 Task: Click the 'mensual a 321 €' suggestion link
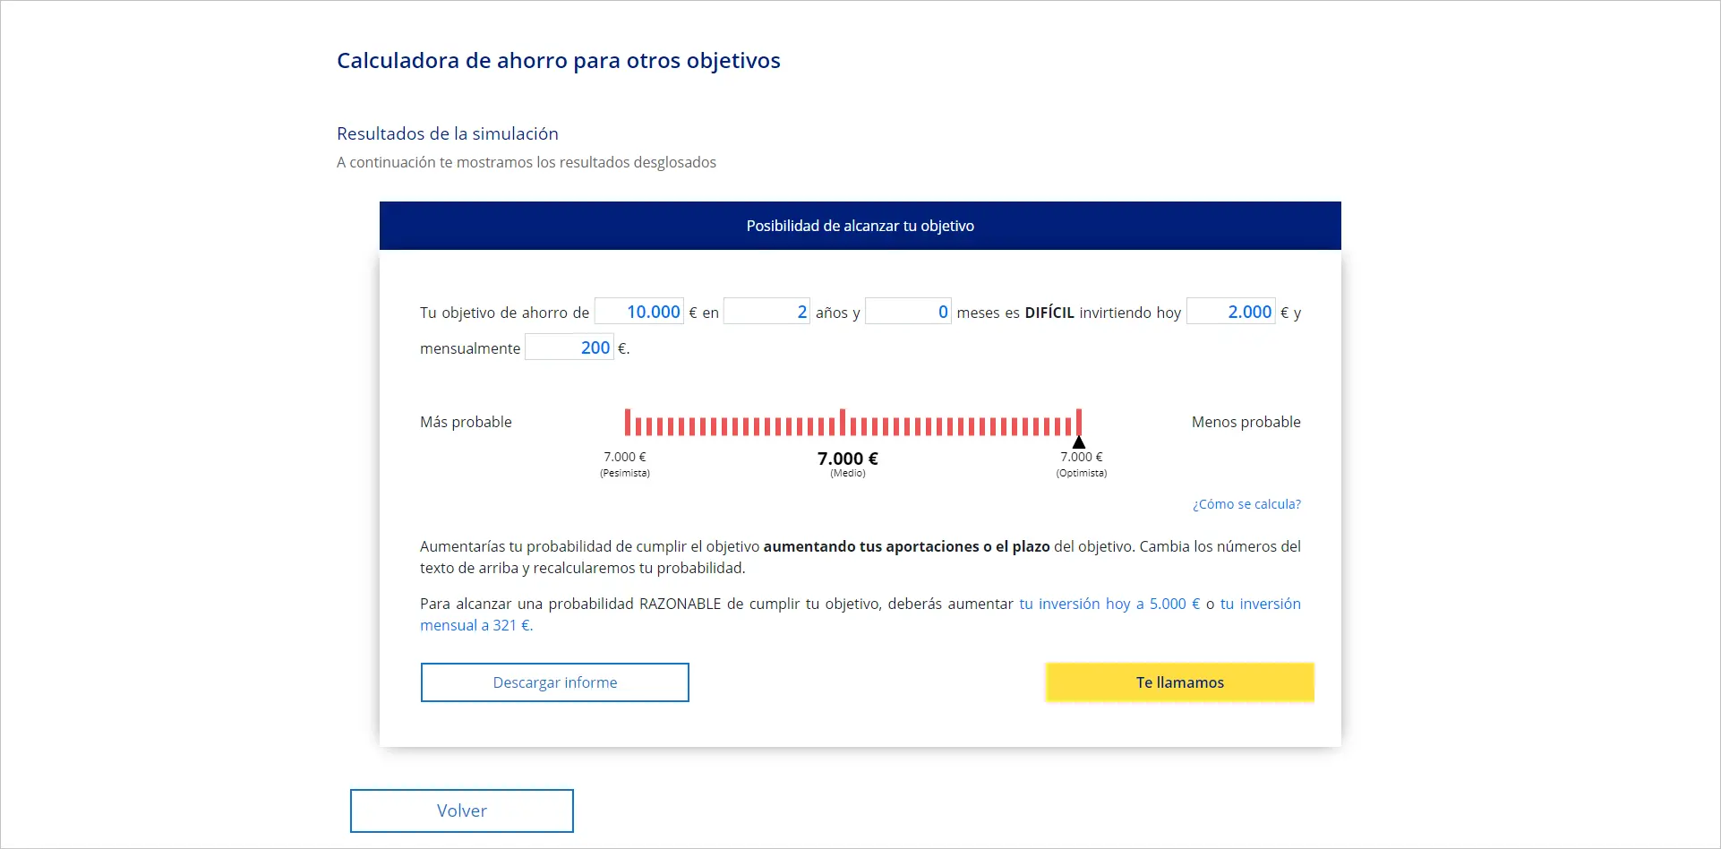[x=475, y=625]
